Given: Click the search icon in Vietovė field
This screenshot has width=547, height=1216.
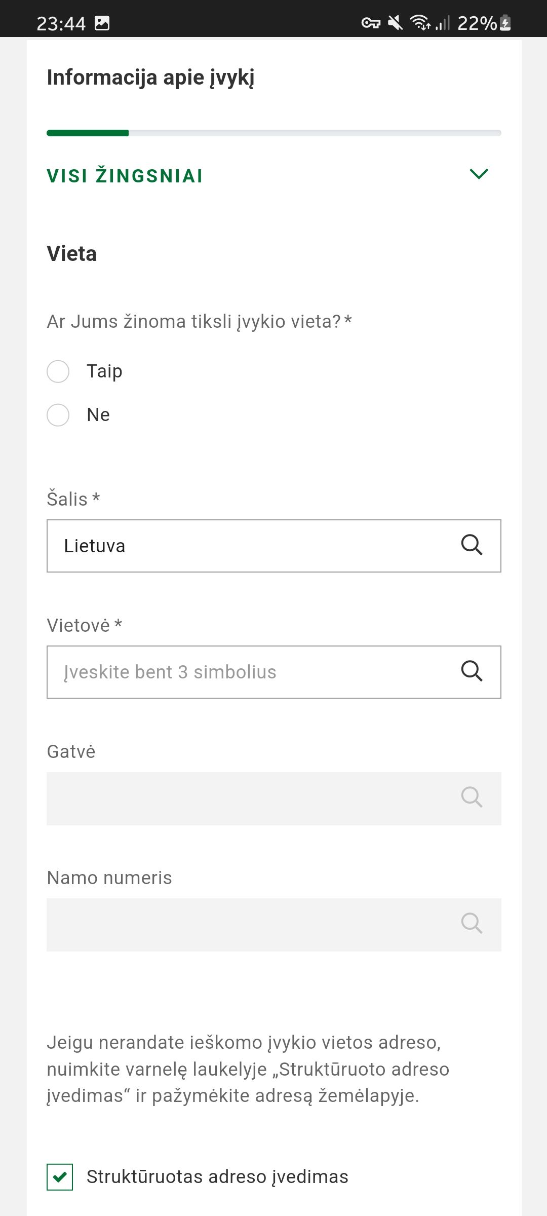Looking at the screenshot, I should pos(472,671).
